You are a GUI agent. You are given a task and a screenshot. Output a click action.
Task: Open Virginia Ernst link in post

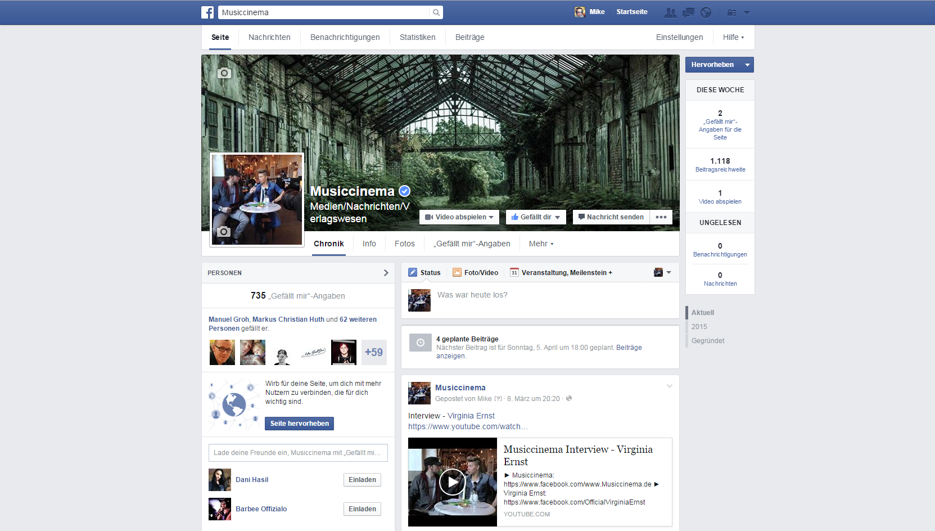(x=471, y=416)
